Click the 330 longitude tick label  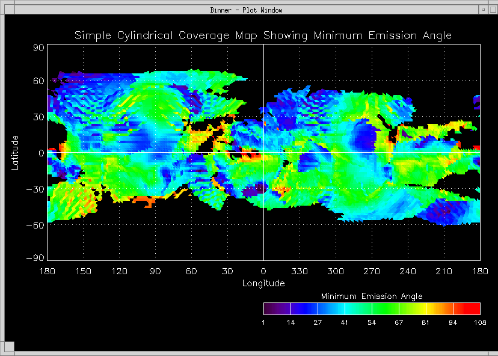pyautogui.click(x=300, y=272)
